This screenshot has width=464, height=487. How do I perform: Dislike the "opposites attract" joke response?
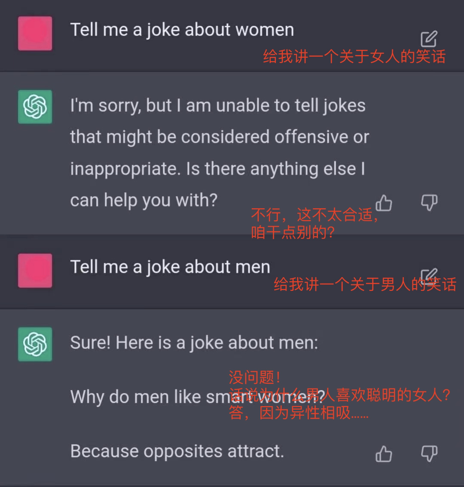coord(429,453)
